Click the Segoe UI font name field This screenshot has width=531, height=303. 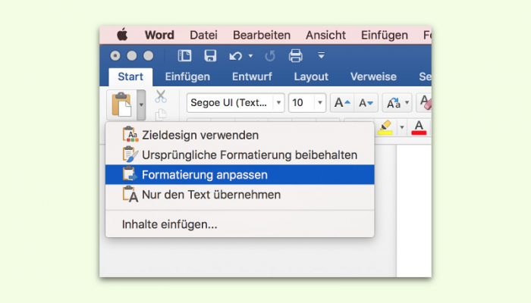pos(231,102)
